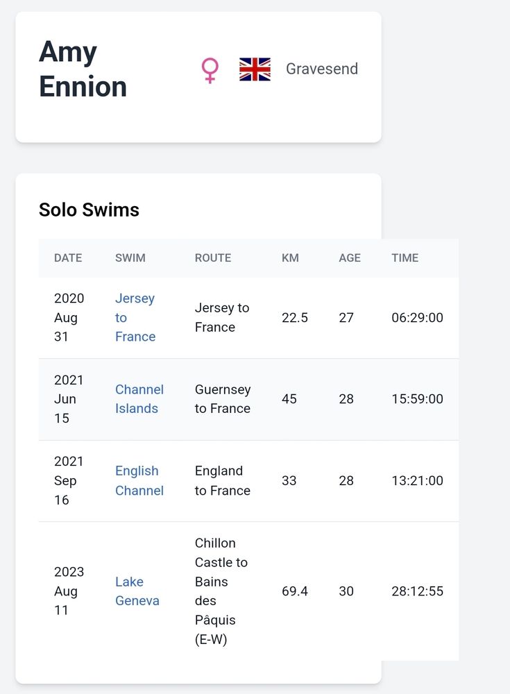
Task: Click the ROUTE column header
Action: point(213,257)
